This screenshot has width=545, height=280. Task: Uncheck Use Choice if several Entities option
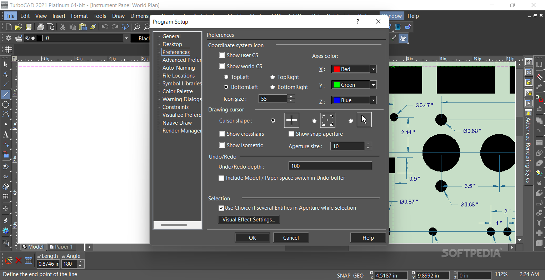coord(221,208)
